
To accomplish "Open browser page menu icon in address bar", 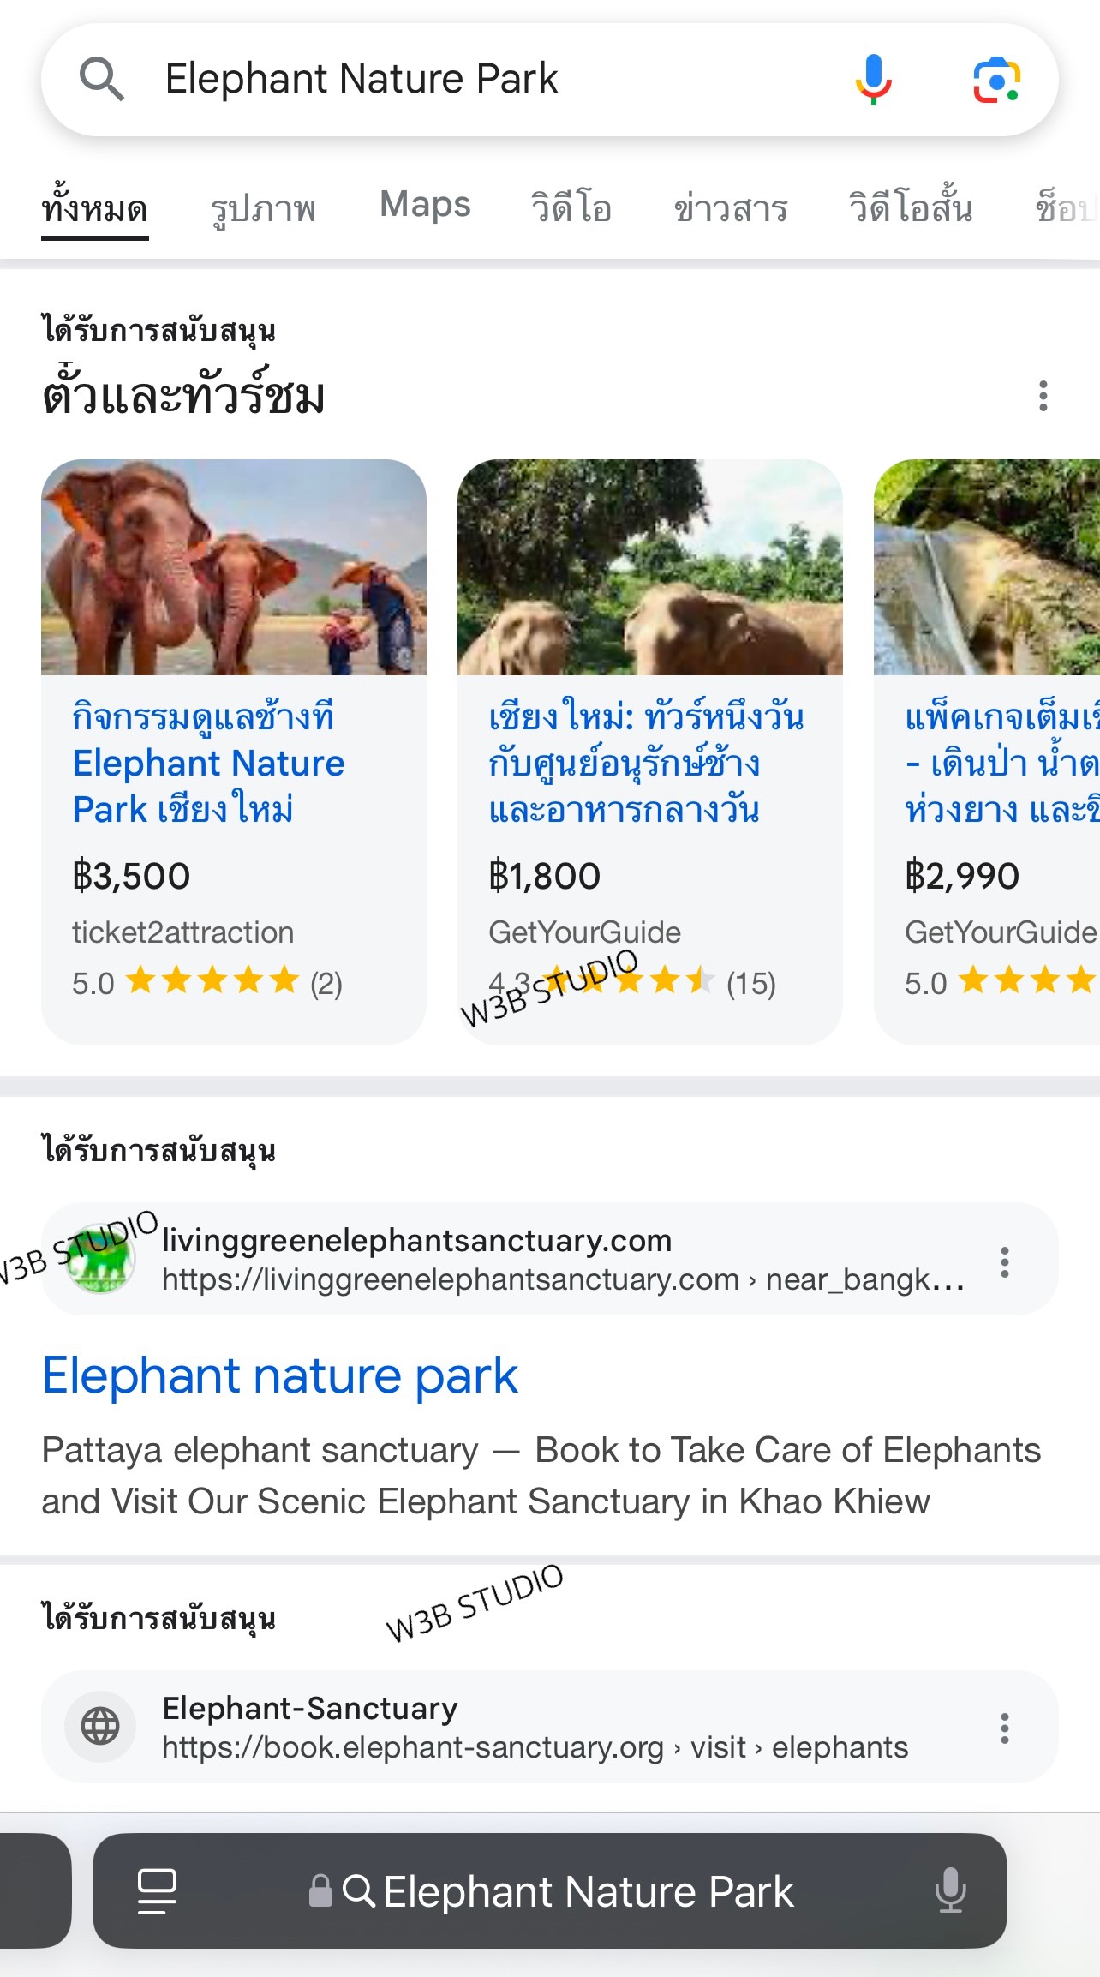I will (x=157, y=1891).
